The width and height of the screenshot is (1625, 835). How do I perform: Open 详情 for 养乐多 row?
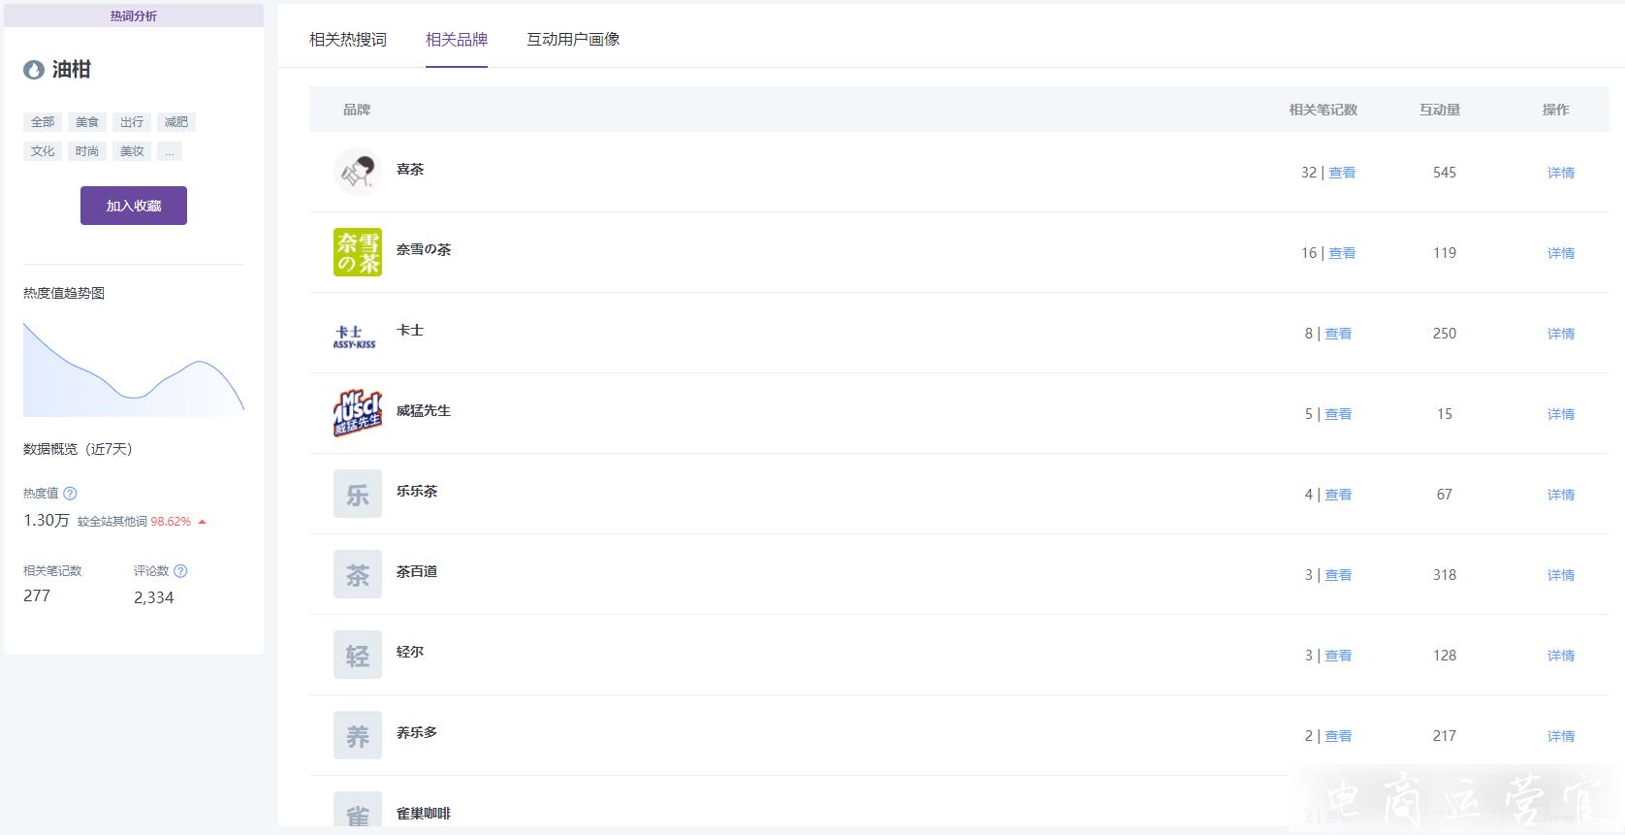1561,736
